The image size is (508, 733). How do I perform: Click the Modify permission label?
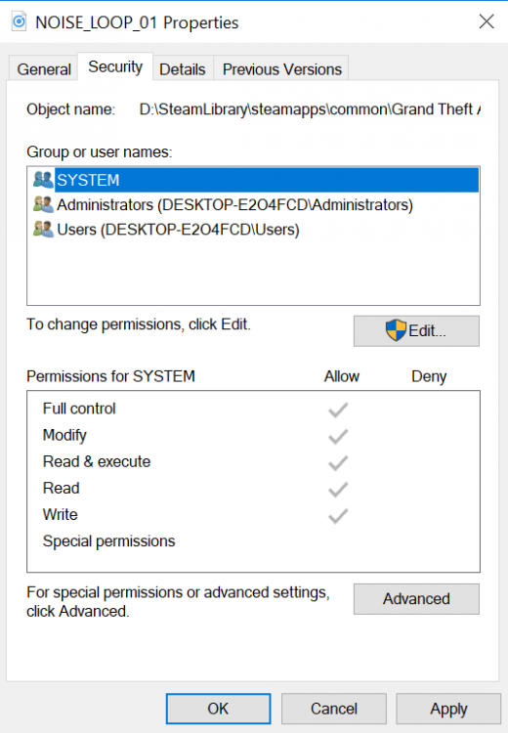pos(64,435)
